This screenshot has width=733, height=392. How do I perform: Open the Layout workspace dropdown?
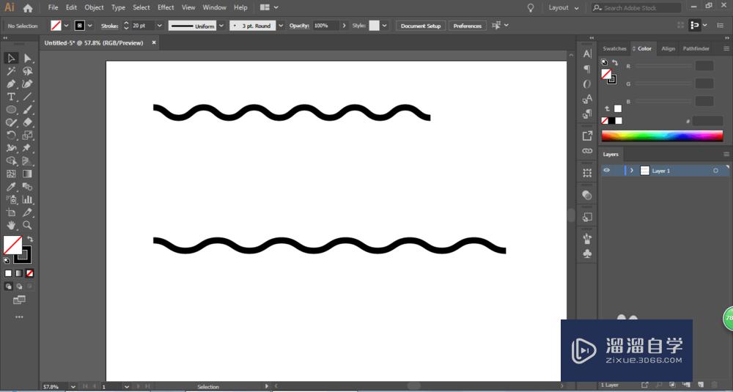pyautogui.click(x=564, y=8)
